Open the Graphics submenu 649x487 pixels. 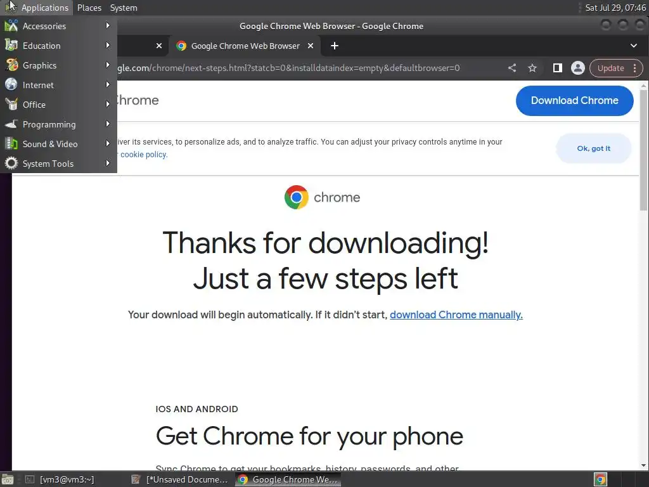(x=58, y=65)
